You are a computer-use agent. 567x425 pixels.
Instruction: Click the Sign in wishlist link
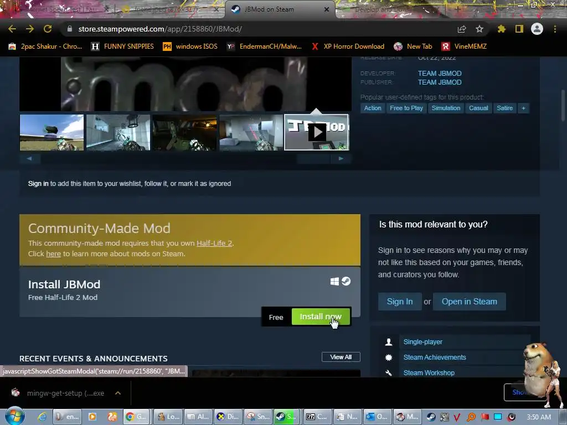(x=38, y=184)
